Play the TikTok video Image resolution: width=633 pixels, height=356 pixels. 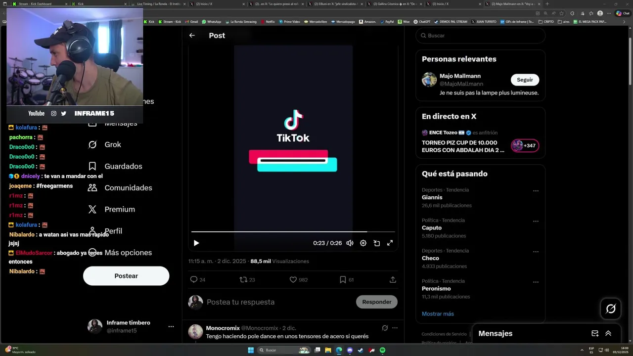click(x=196, y=243)
